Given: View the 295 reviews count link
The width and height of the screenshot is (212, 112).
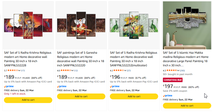Looking at the screenshot, I should tap(182, 71).
